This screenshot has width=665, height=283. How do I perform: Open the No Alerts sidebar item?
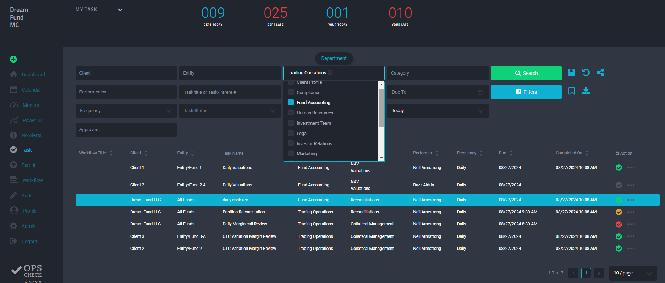pyautogui.click(x=26, y=135)
